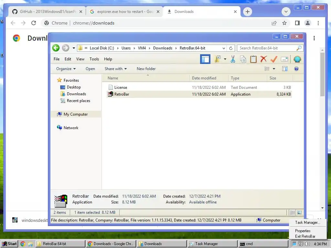Expand the Share with dropdown
The height and width of the screenshot is (248, 331).
(116, 69)
